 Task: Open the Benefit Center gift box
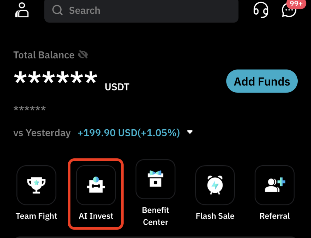coord(155,180)
